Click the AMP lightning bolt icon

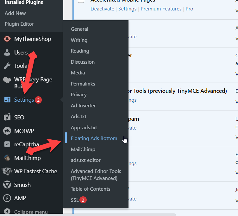click(x=7, y=198)
